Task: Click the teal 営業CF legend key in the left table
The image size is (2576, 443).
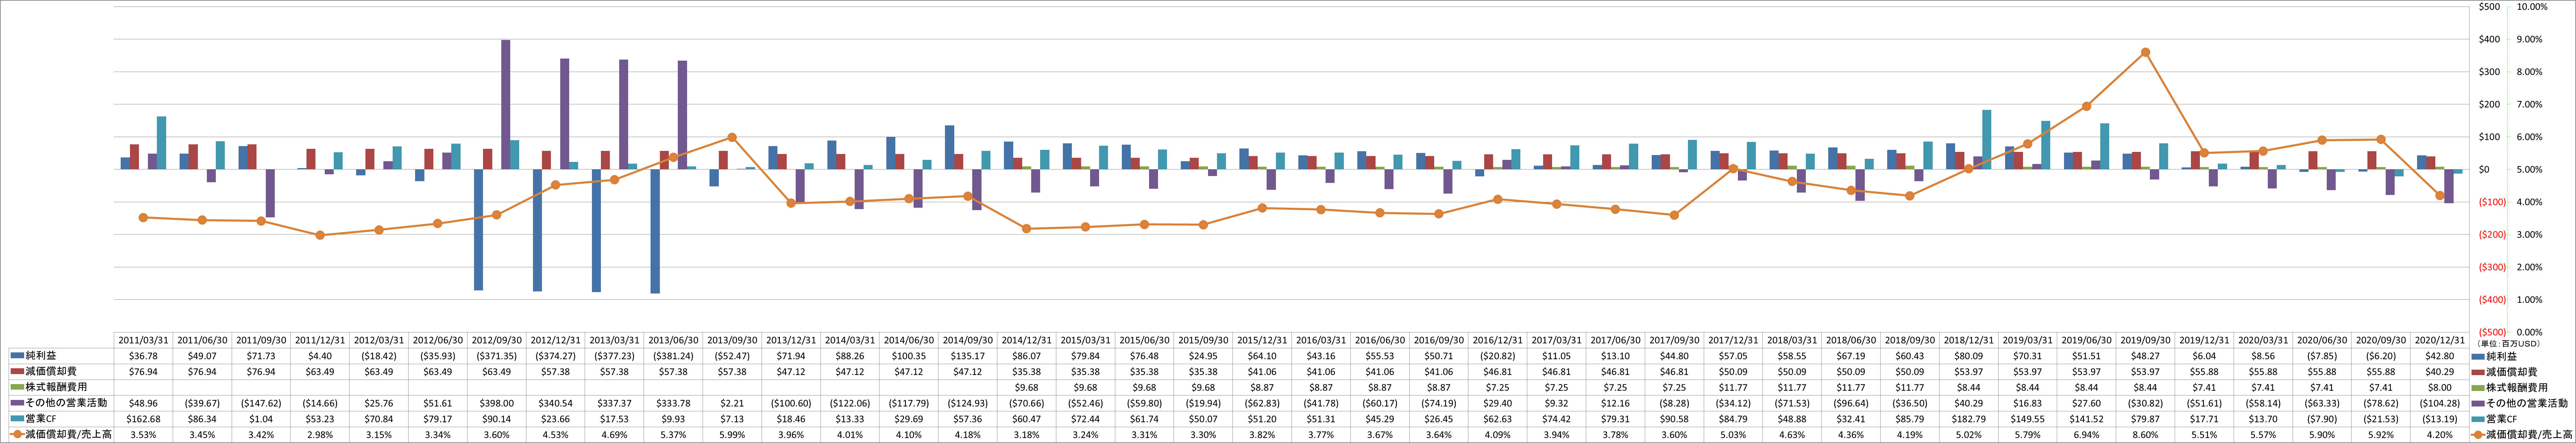Action: pyautogui.click(x=17, y=419)
